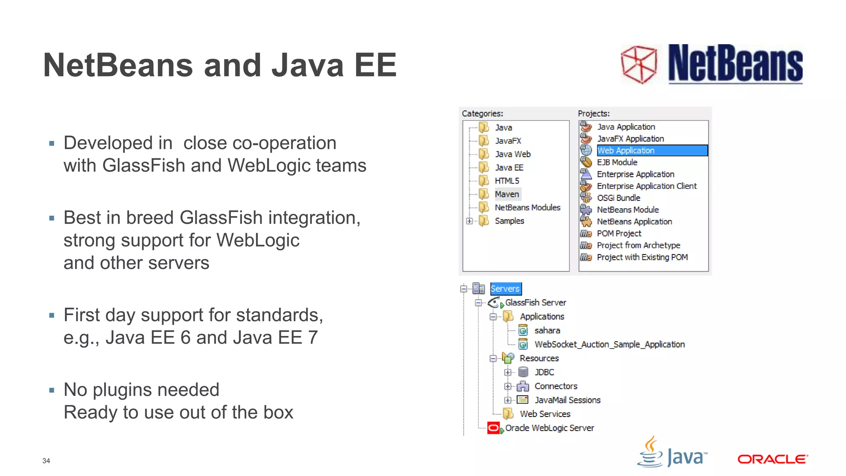Image resolution: width=846 pixels, height=476 pixels.
Task: Expand the Samples category node
Action: tap(469, 221)
